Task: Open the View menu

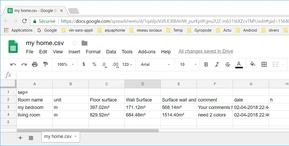Action: (x=58, y=52)
